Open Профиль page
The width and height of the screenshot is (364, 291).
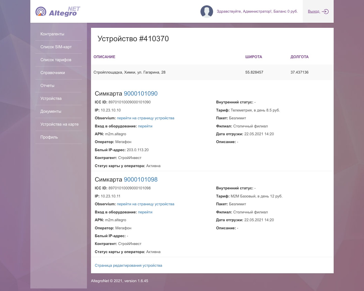(49, 137)
